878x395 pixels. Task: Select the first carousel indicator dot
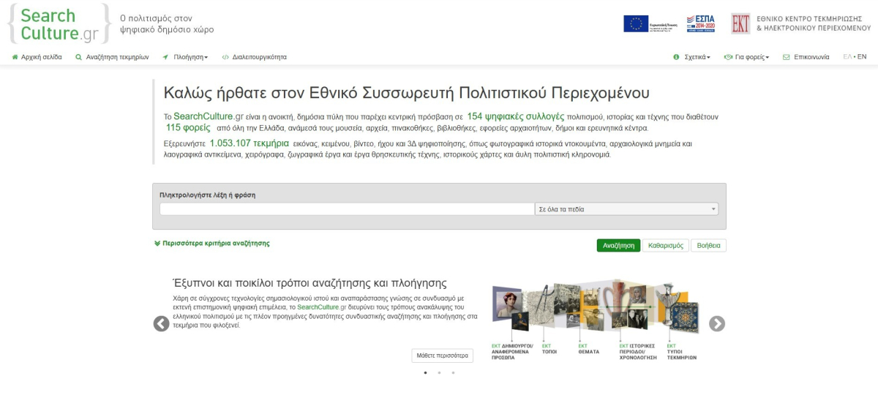pyautogui.click(x=425, y=373)
